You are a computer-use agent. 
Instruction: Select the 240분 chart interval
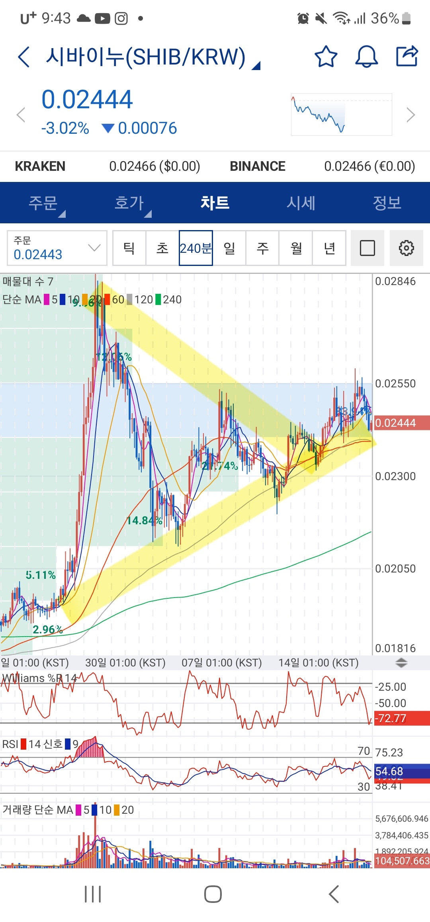point(195,248)
